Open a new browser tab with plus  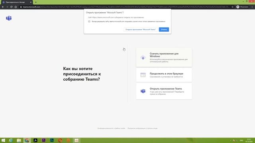tap(36, 2)
